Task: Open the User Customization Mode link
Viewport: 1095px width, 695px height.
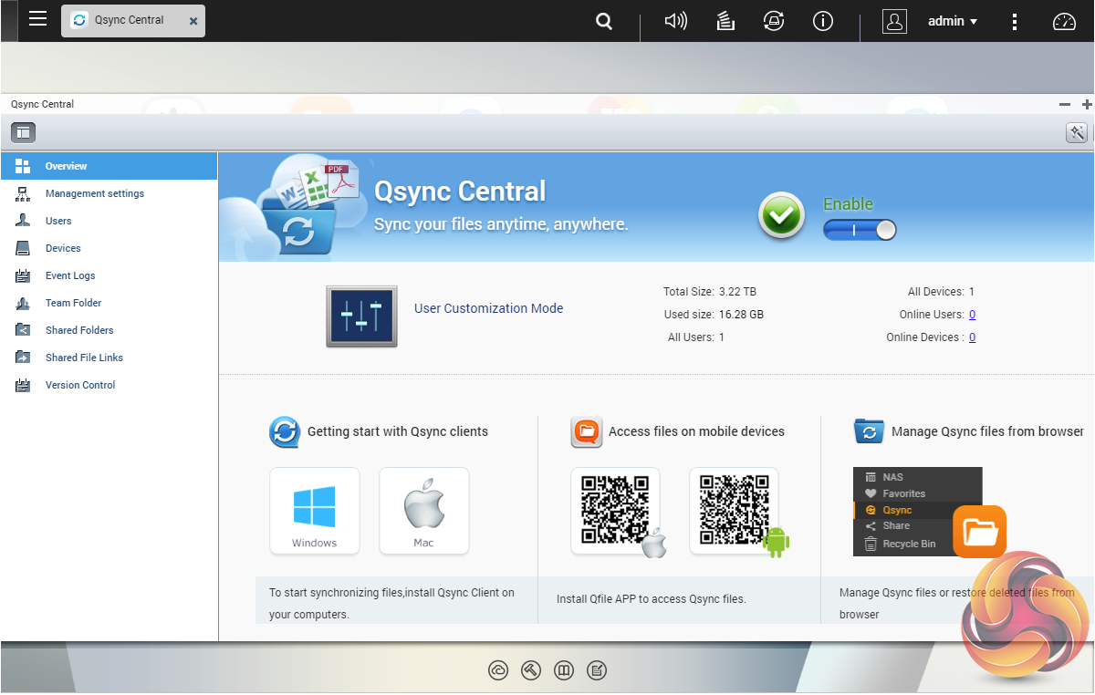Action: click(x=488, y=308)
